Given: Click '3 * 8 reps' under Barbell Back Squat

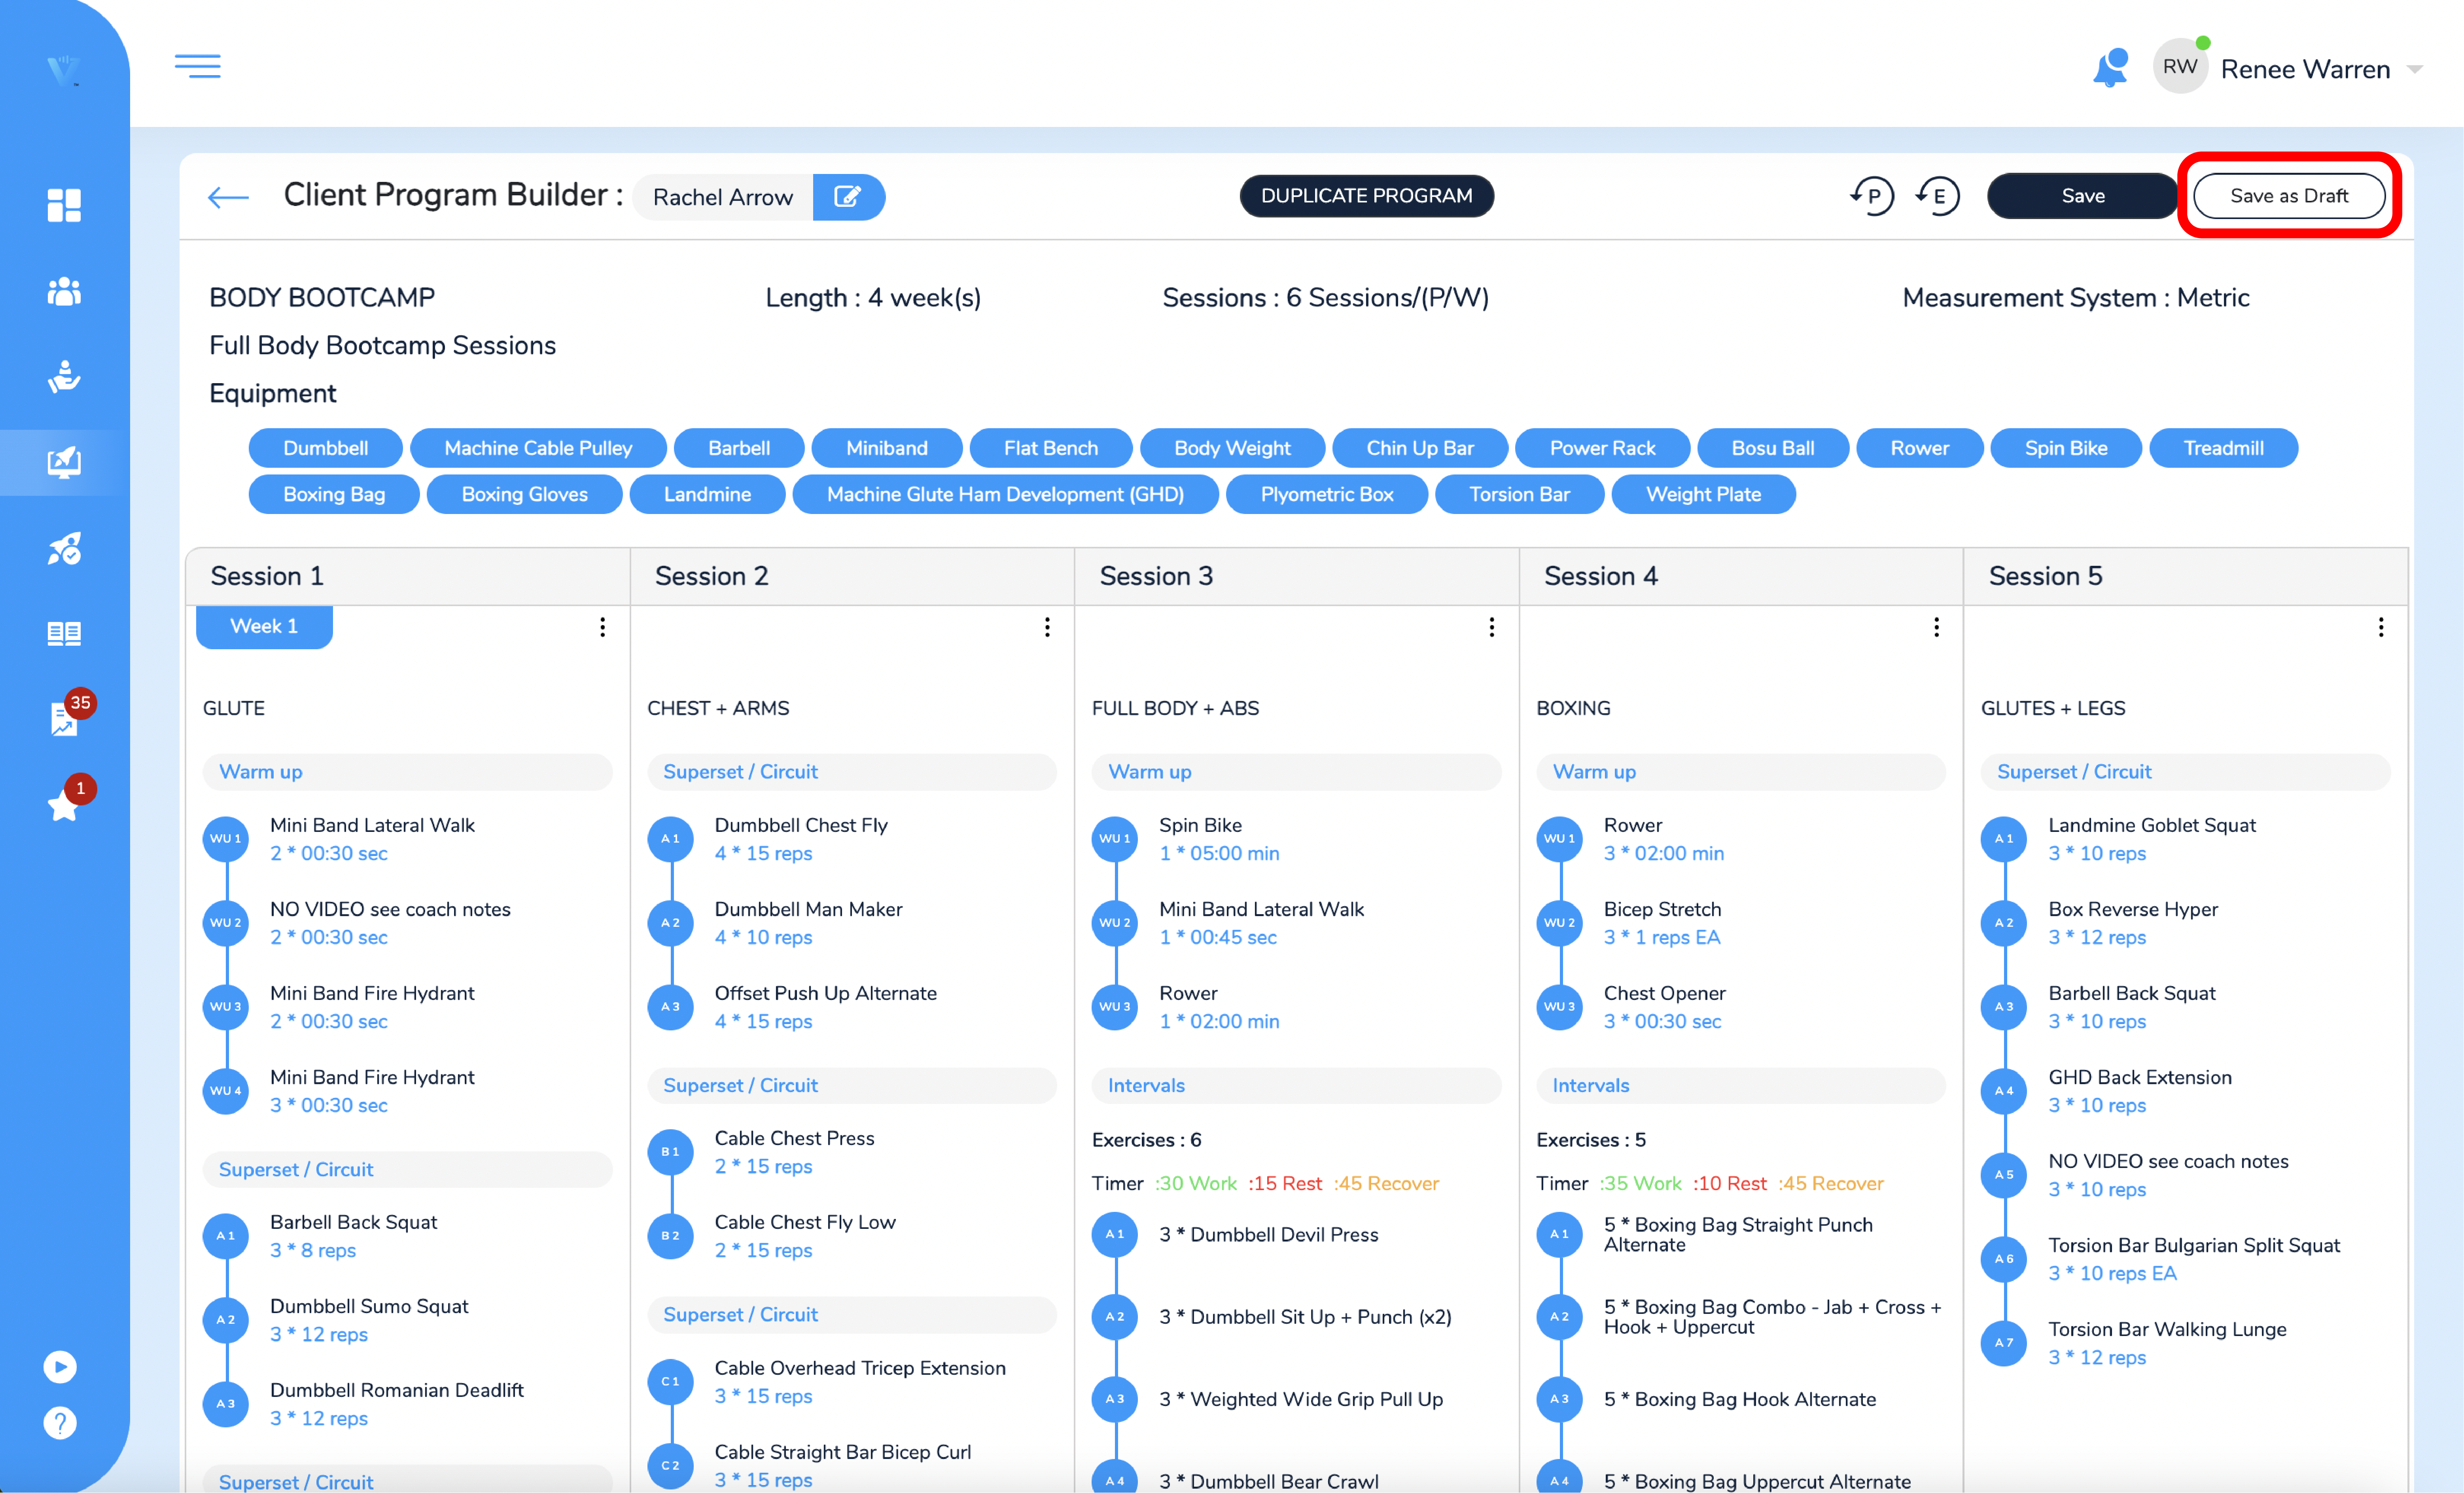Looking at the screenshot, I should [x=313, y=1251].
